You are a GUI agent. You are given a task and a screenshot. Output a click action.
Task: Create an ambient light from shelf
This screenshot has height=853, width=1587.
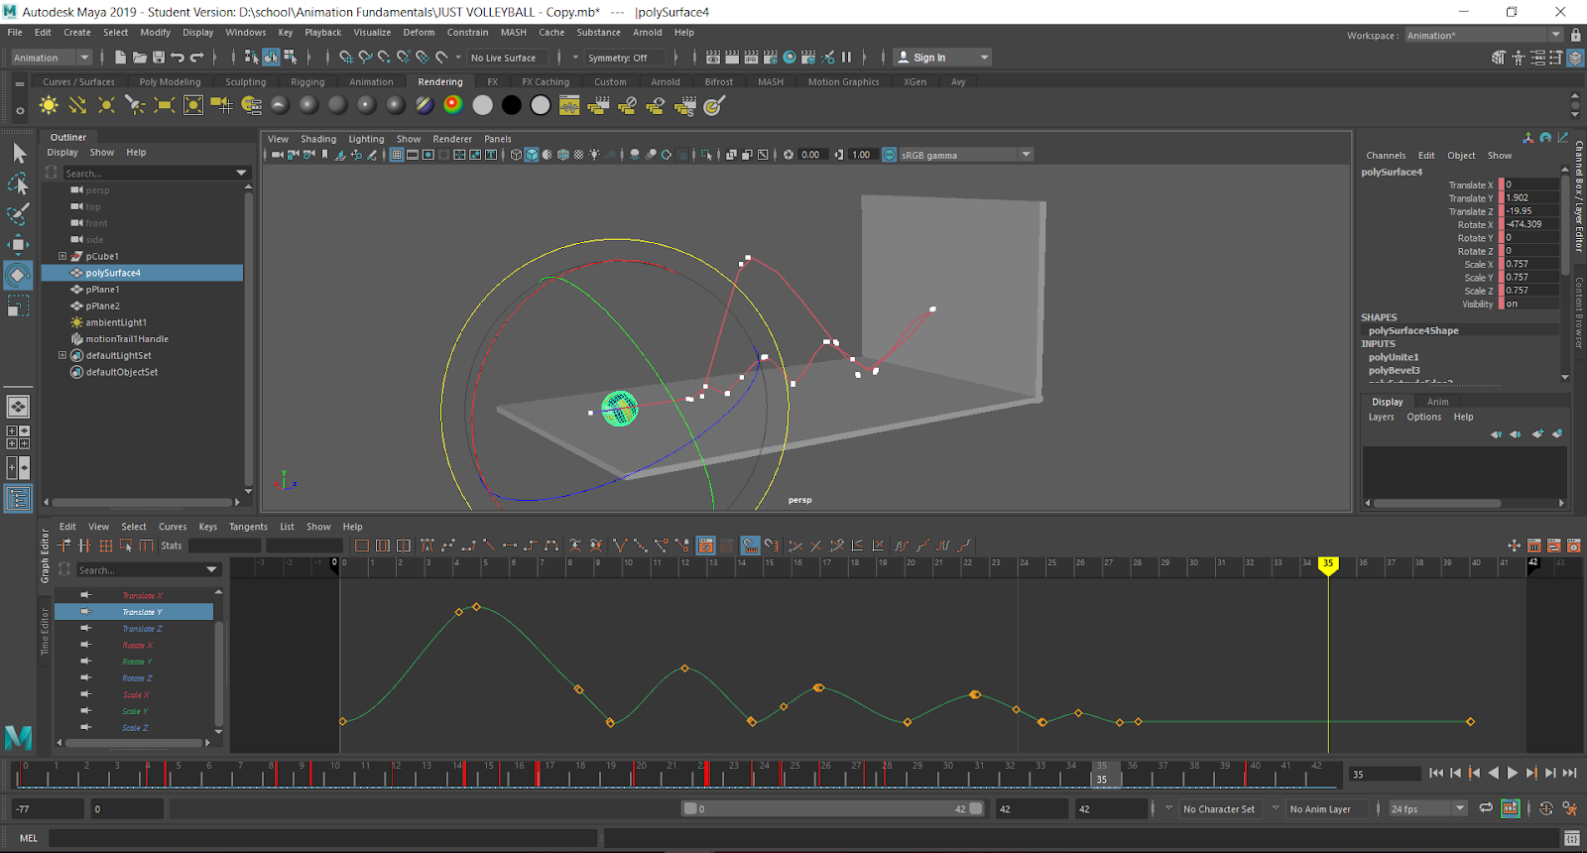[x=49, y=105]
